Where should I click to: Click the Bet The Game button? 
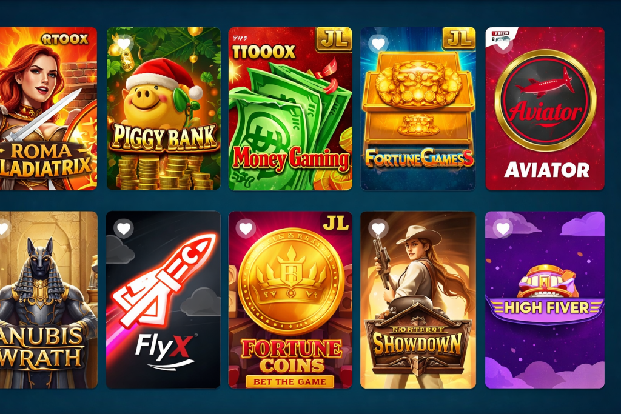coord(289,381)
